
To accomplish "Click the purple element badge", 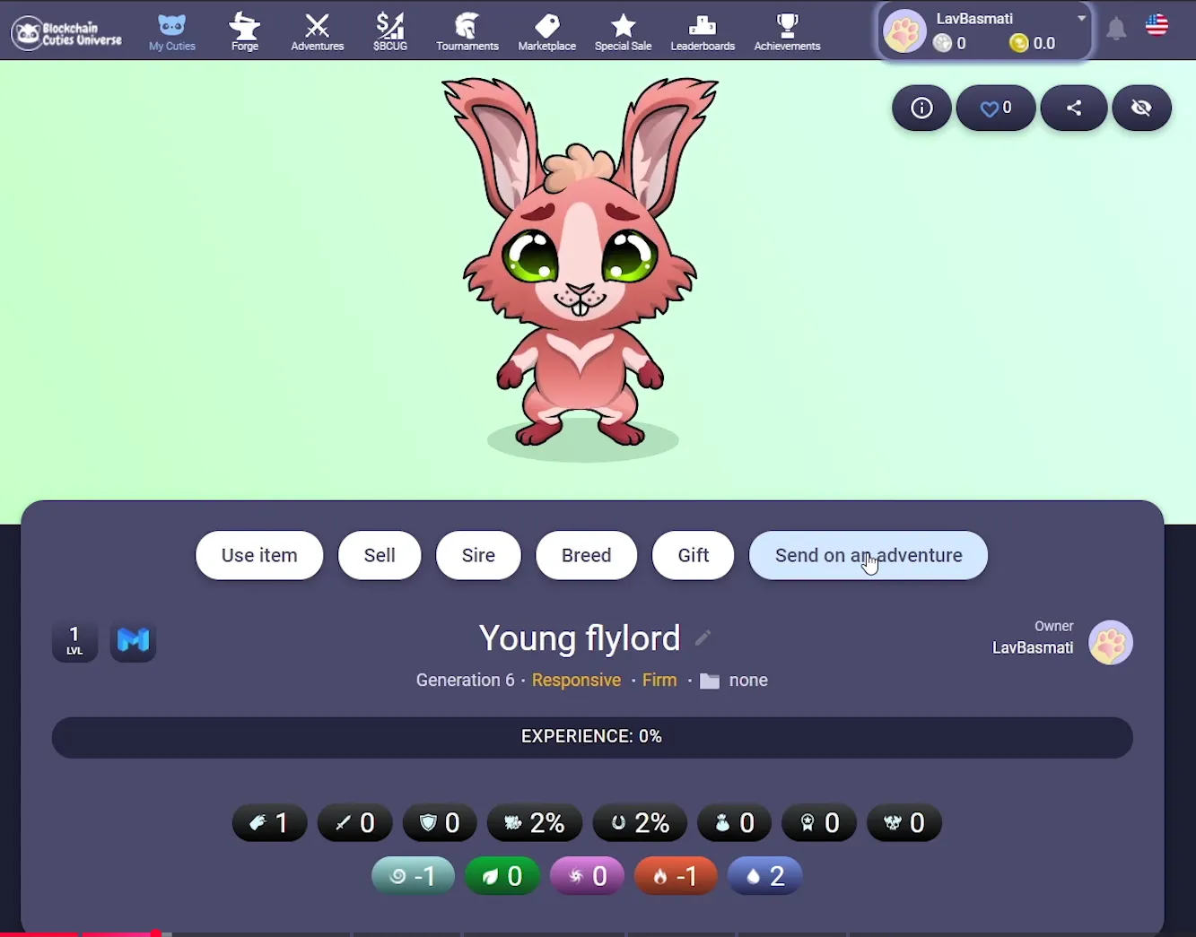I will coord(588,876).
